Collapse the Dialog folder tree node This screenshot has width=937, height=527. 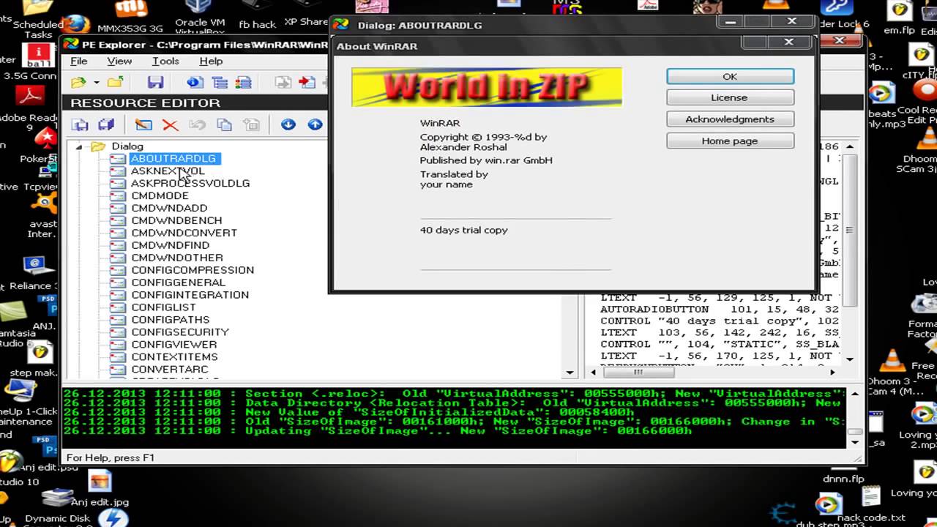78,146
